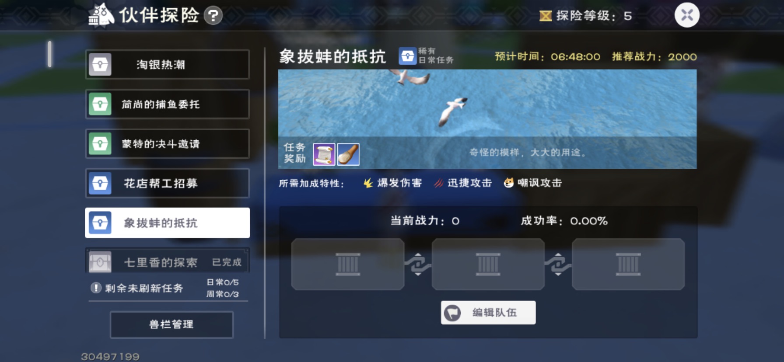Select the 蒙特的决斗邀请 mission

click(x=168, y=144)
